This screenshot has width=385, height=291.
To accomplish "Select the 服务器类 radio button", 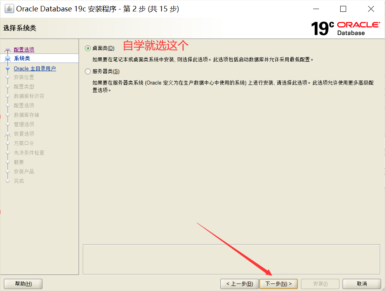I will (87, 71).
